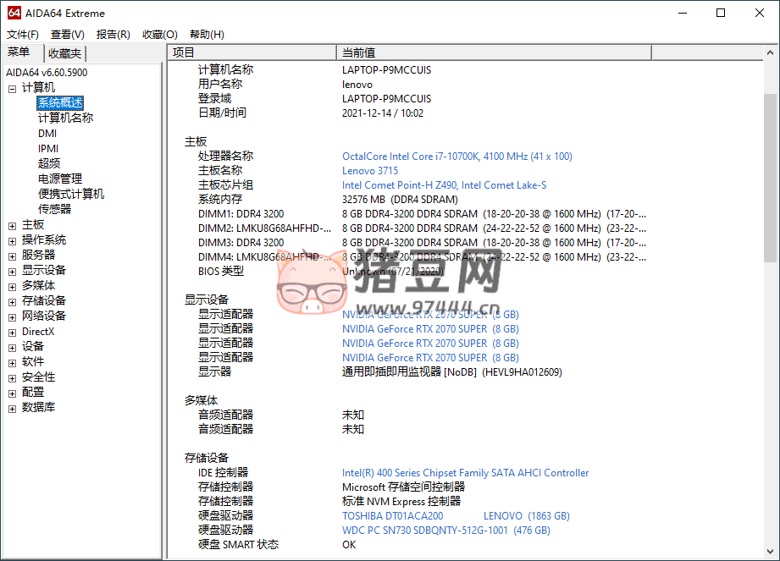
Task: Select 传感器 in the sidebar tree
Action: coord(54,209)
